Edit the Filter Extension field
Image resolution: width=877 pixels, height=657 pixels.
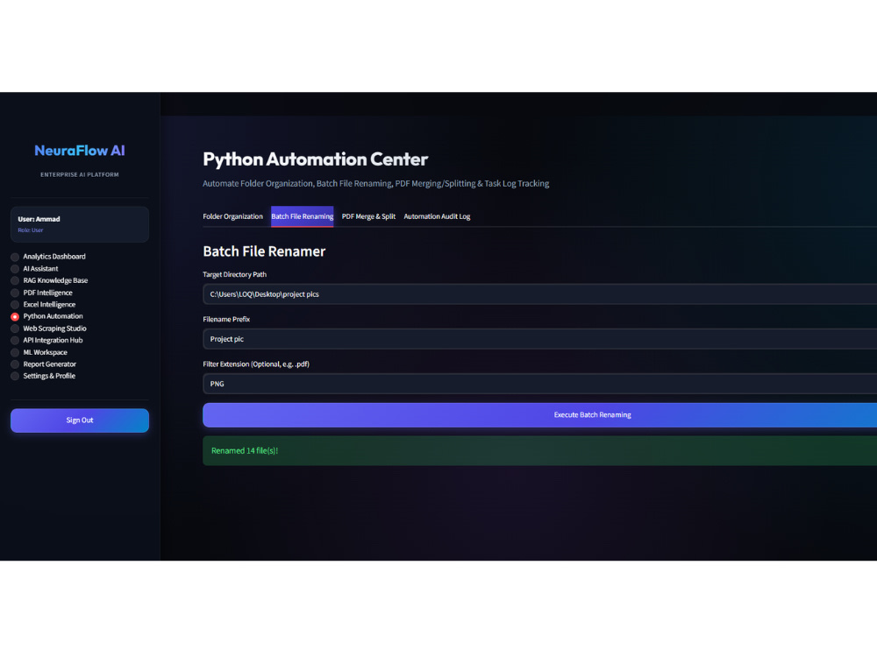point(539,384)
